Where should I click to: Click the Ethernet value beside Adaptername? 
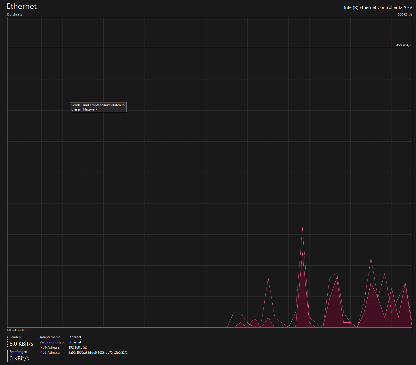click(75, 337)
